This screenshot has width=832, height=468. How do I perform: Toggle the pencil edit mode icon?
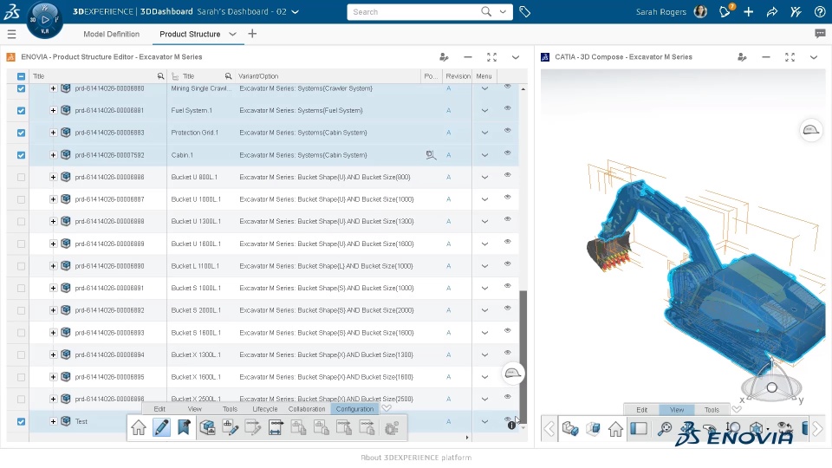coord(161,427)
